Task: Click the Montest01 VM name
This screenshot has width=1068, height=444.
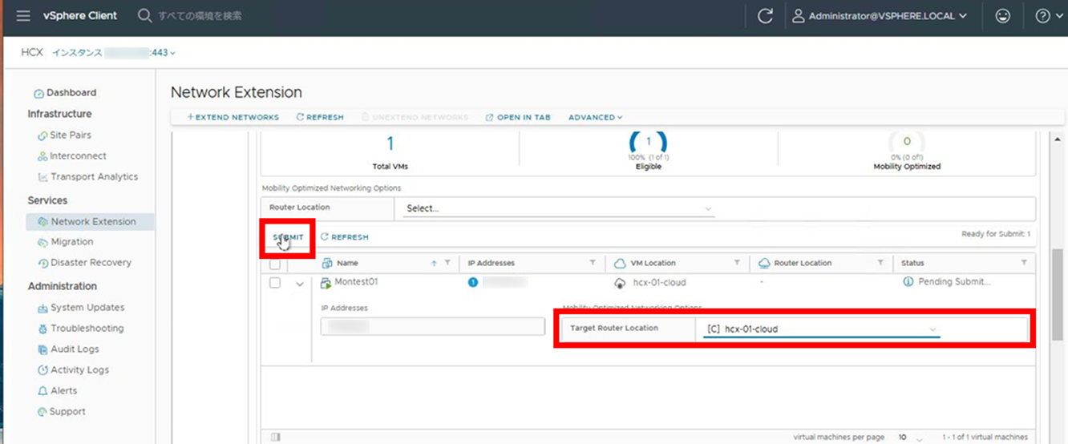Action: [356, 282]
